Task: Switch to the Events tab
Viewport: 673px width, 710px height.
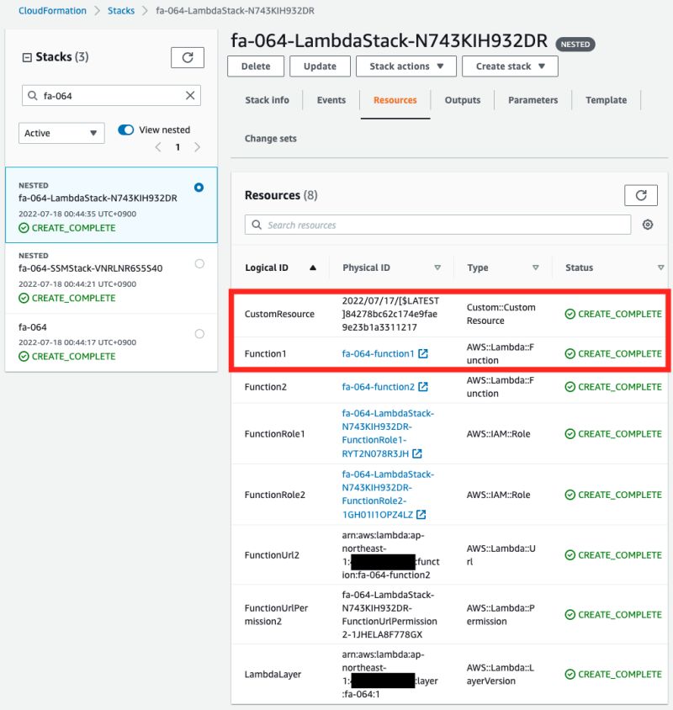Action: coord(331,99)
